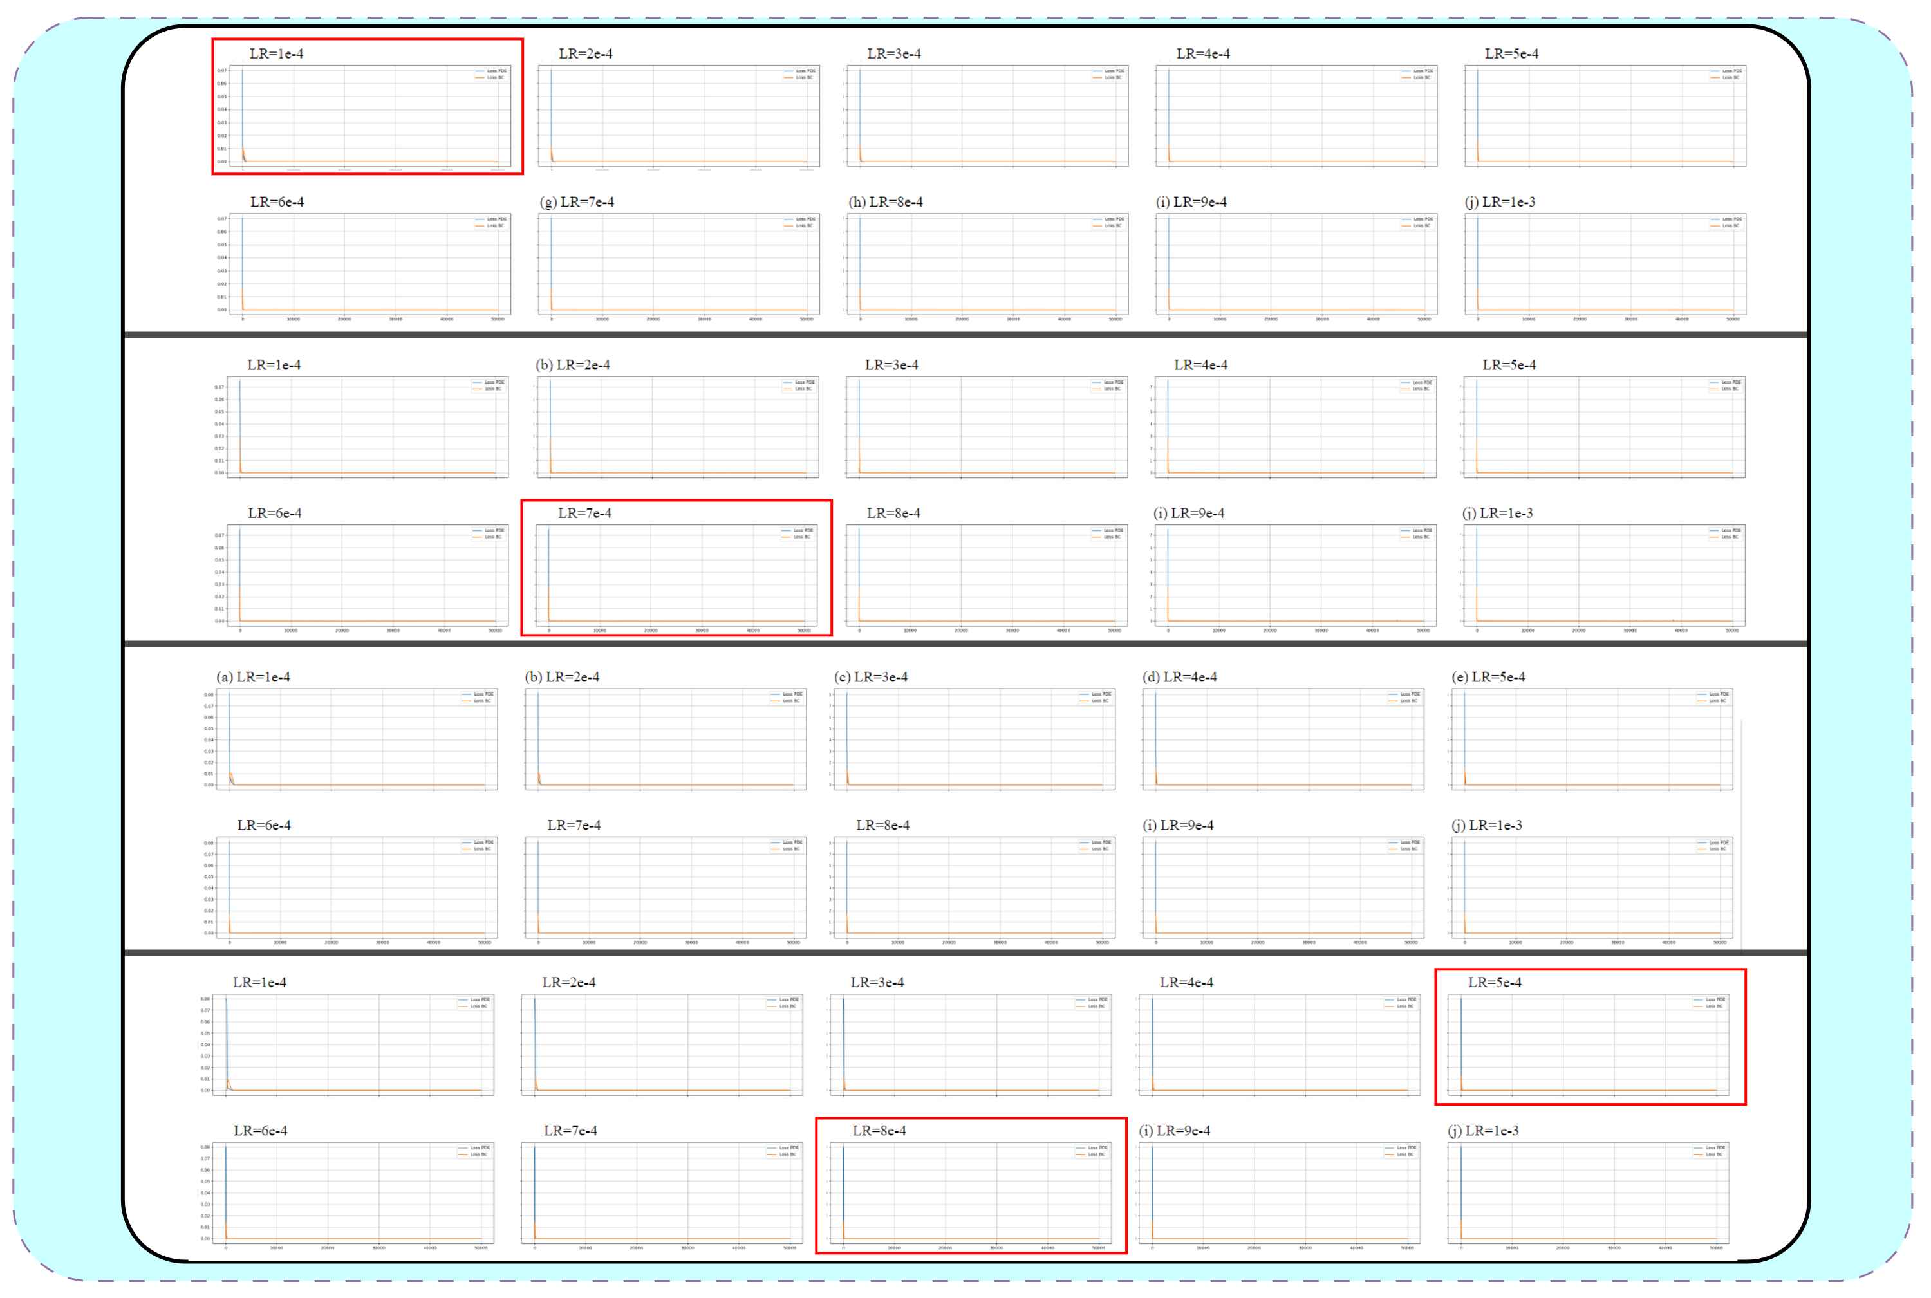Click the red-boxed LR=8e-4 loss plot
Screen dimensions: 1931x1298
point(971,1193)
